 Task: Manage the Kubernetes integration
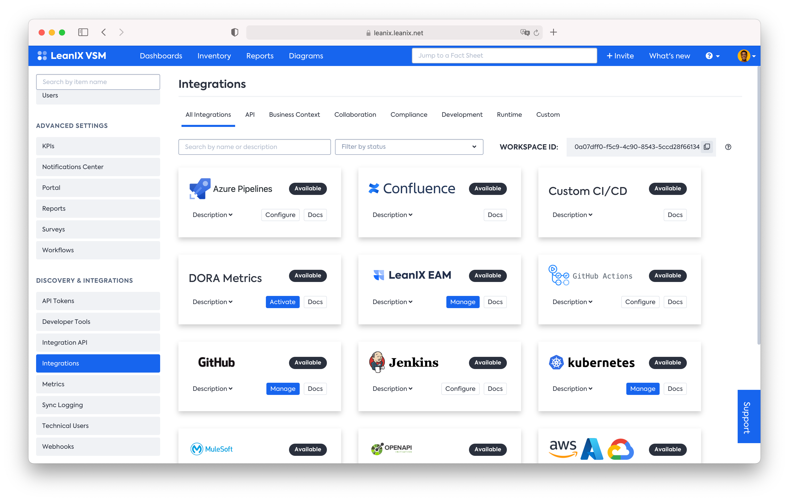643,389
